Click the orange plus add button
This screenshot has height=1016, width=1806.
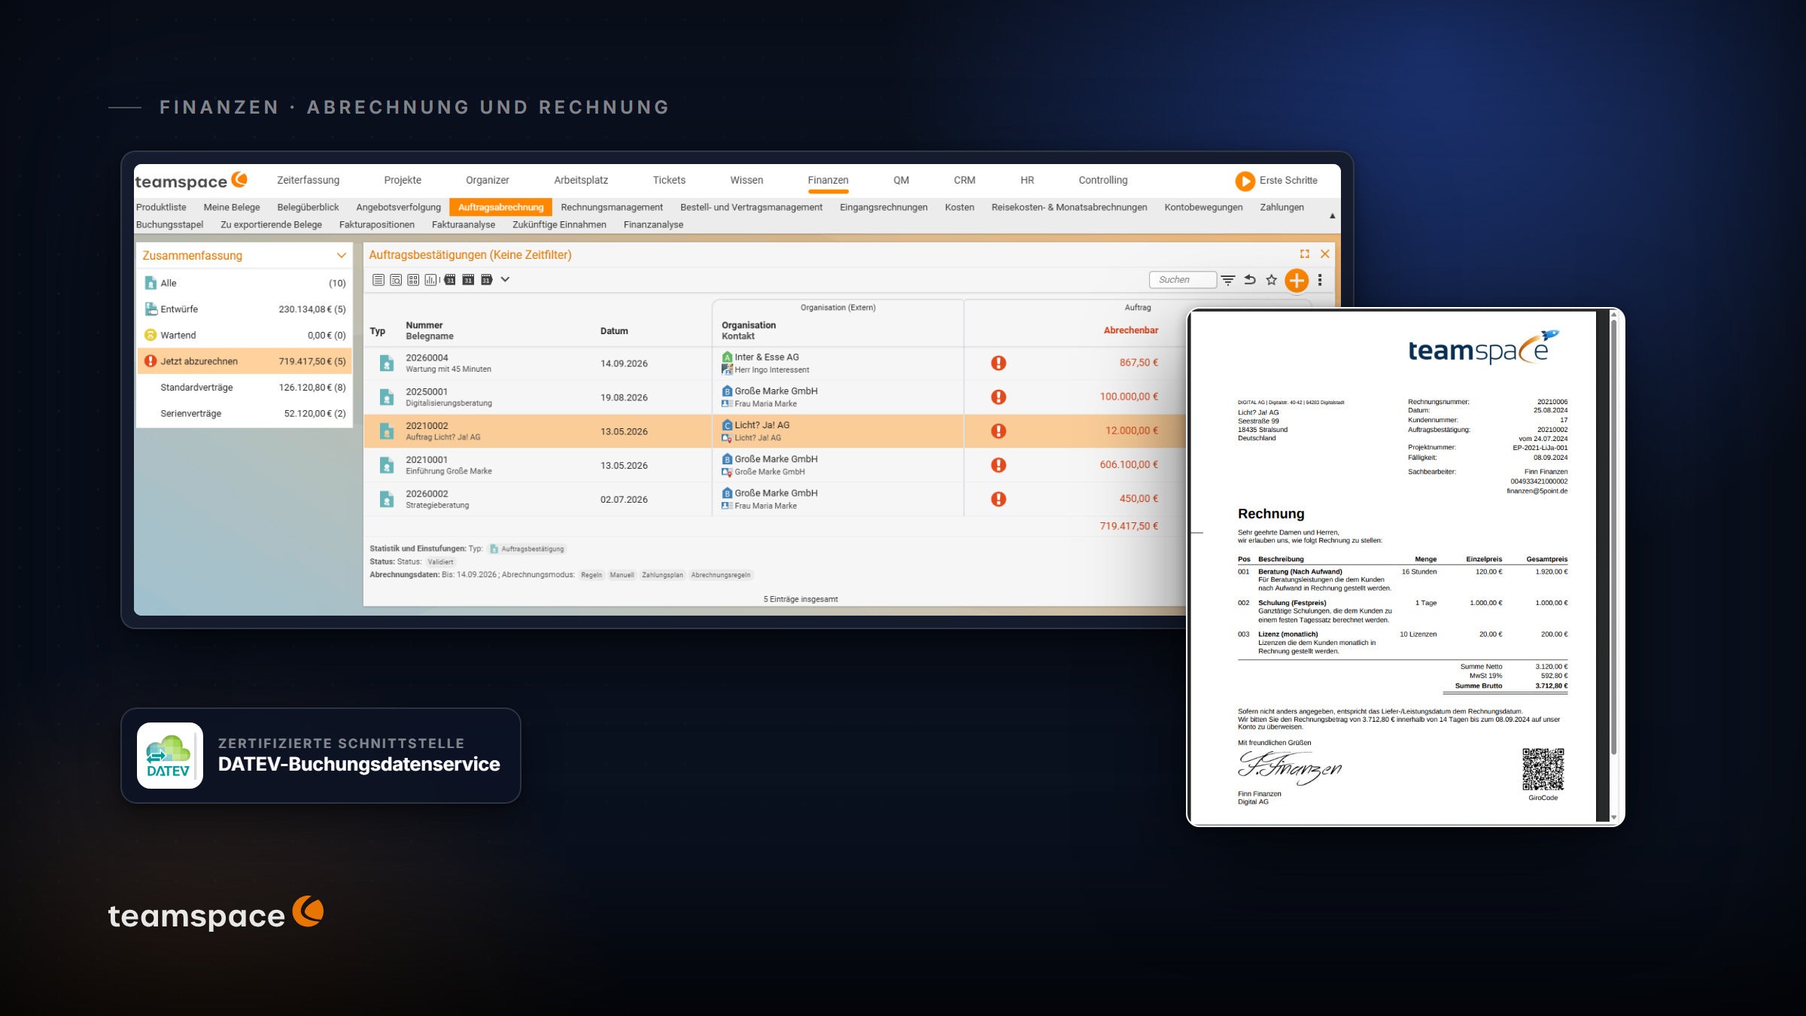pos(1296,280)
